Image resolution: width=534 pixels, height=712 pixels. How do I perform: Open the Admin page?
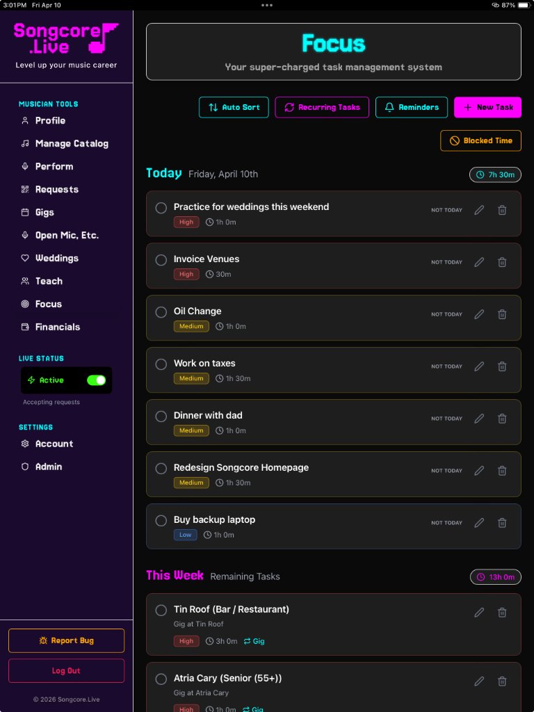42,467
